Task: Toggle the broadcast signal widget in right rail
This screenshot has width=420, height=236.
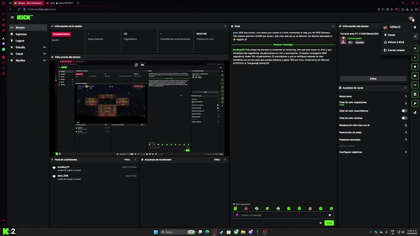Action: (x=415, y=85)
